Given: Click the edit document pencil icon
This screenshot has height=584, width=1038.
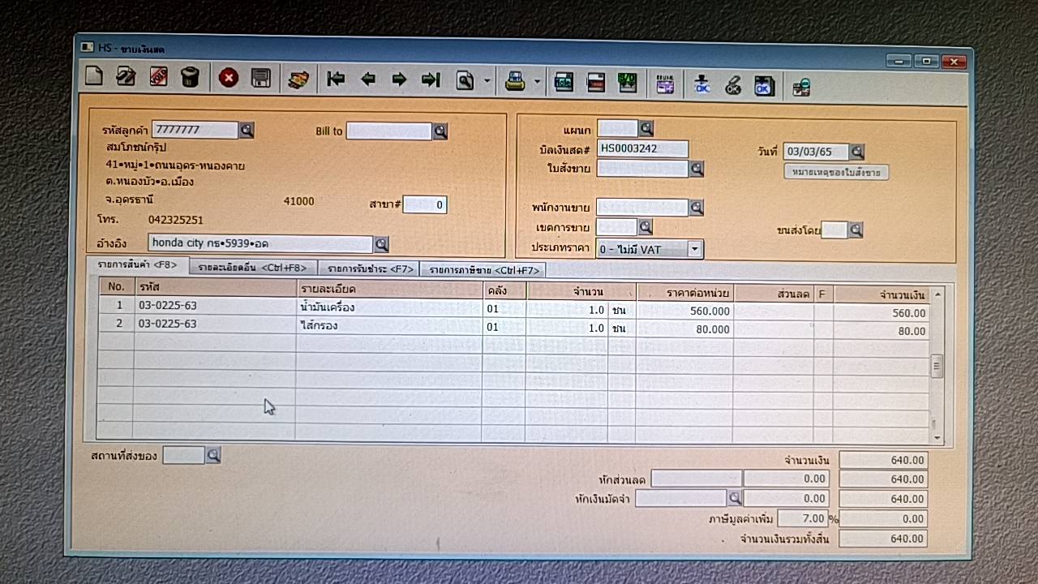Looking at the screenshot, I should click(126, 77).
